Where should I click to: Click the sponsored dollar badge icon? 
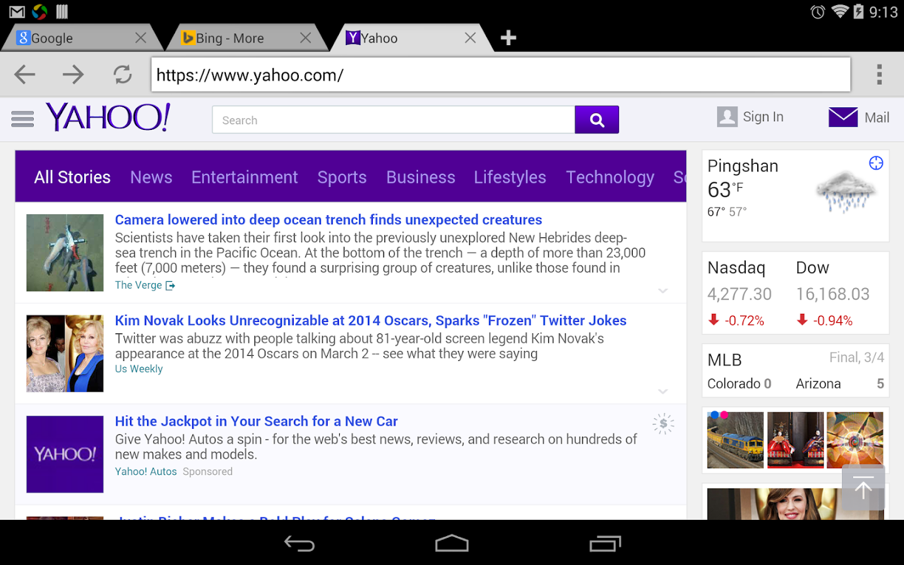(663, 424)
